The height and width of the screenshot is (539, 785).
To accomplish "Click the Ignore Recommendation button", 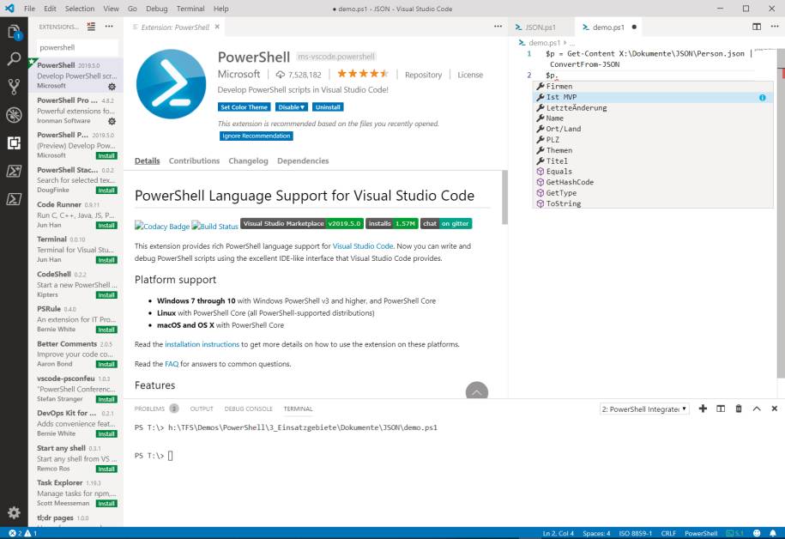I will pos(257,136).
